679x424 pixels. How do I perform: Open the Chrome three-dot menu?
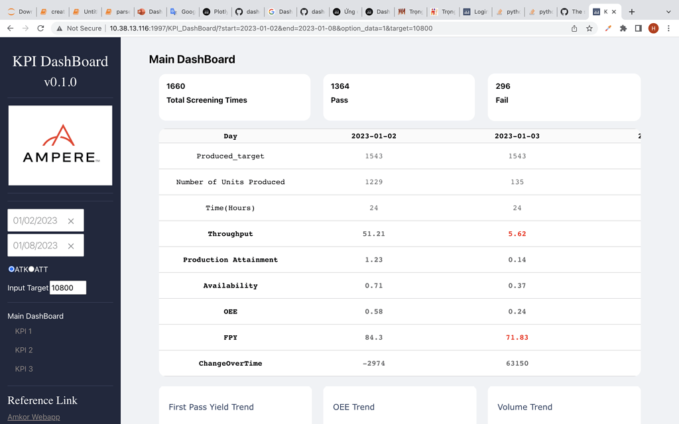[x=668, y=28]
